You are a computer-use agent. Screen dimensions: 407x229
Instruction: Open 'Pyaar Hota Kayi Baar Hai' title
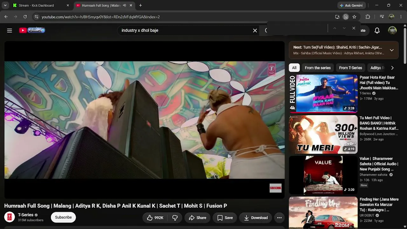[379, 83]
